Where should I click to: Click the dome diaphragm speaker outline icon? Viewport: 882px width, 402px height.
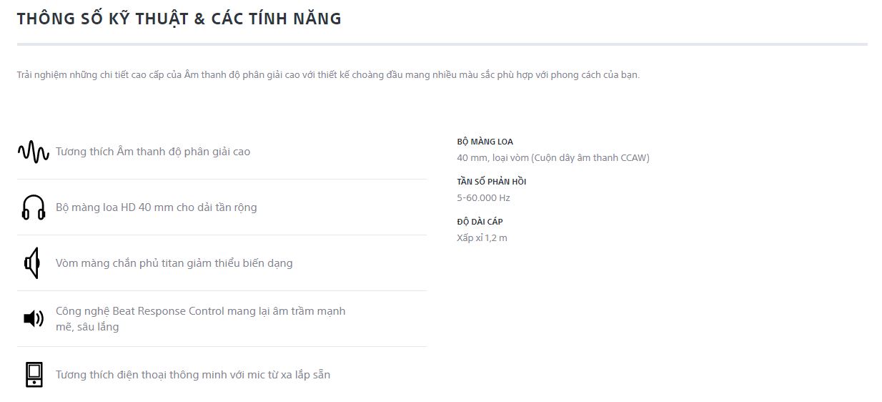tap(31, 263)
